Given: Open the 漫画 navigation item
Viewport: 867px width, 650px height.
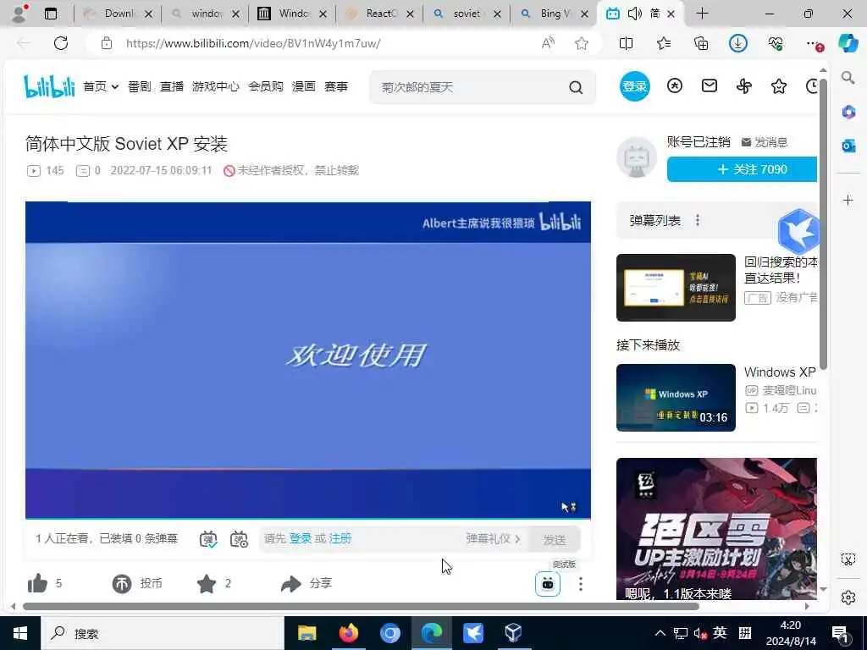Looking at the screenshot, I should coord(304,86).
